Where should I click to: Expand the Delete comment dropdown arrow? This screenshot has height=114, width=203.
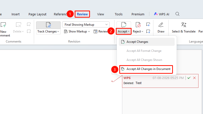point(23,31)
